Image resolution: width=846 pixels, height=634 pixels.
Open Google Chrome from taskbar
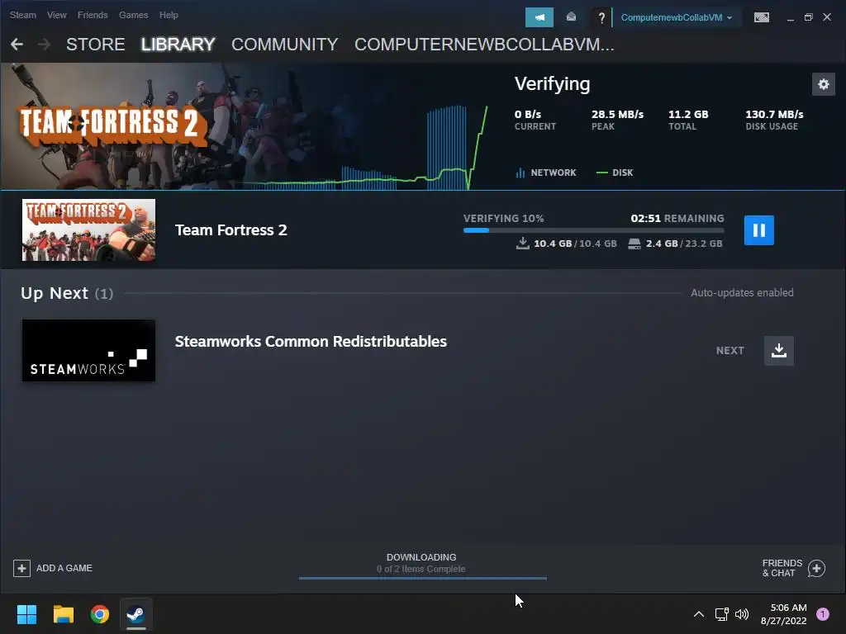[x=100, y=614]
